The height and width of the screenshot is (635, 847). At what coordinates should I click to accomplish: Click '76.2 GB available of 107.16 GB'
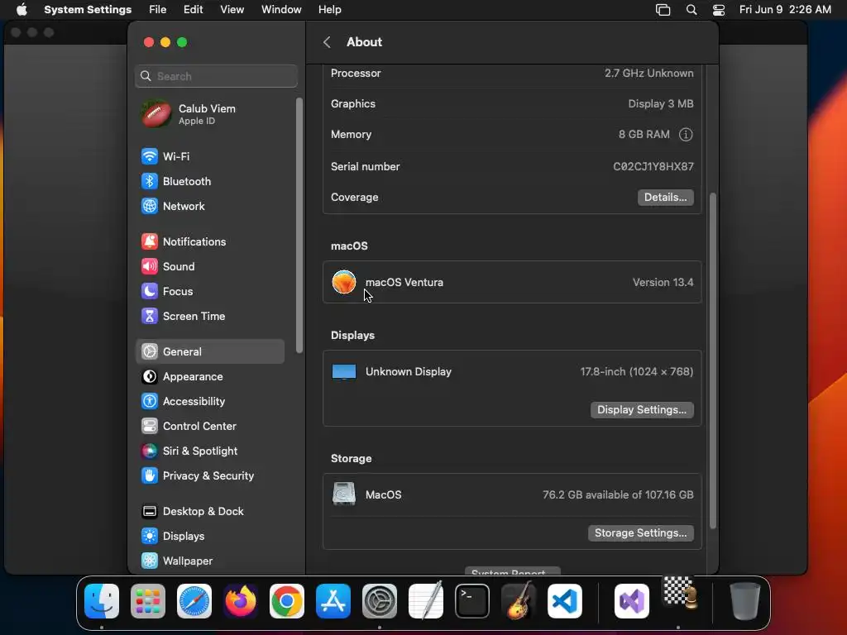(618, 494)
